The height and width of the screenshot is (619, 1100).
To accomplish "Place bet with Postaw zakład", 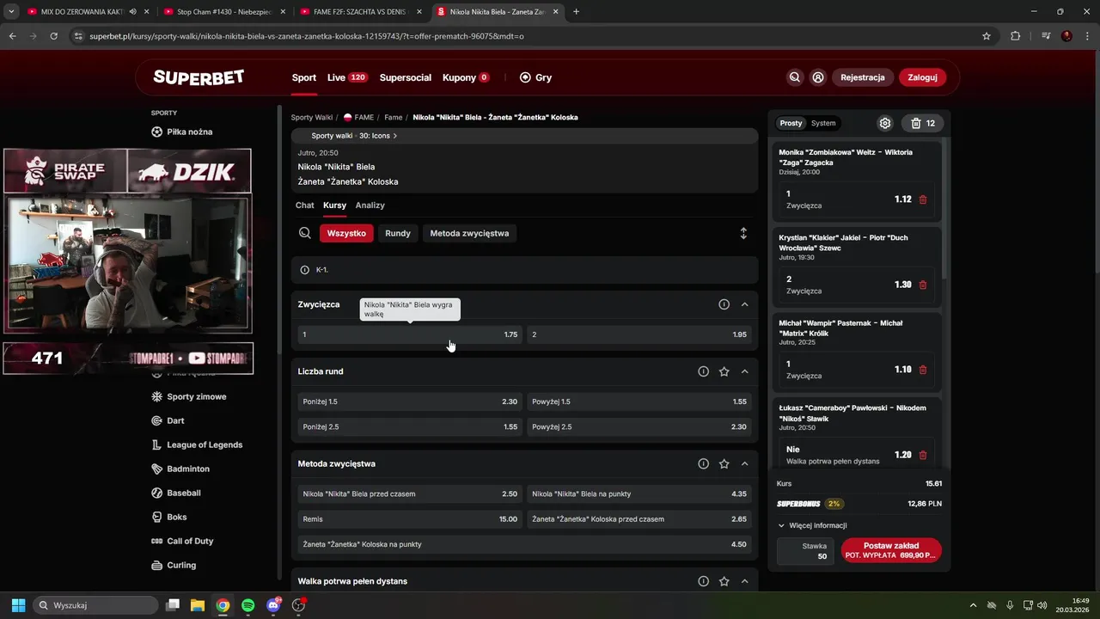I will click(891, 550).
